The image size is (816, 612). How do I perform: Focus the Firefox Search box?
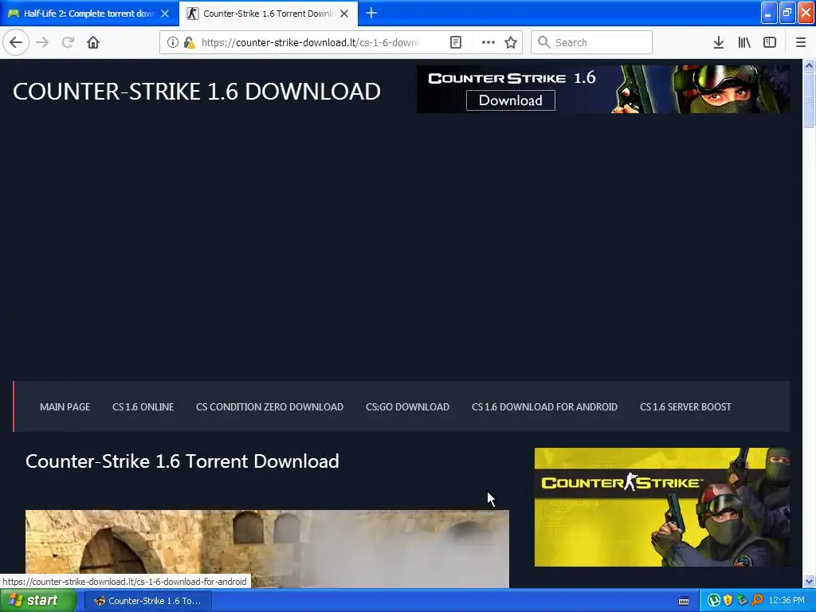[x=592, y=42]
